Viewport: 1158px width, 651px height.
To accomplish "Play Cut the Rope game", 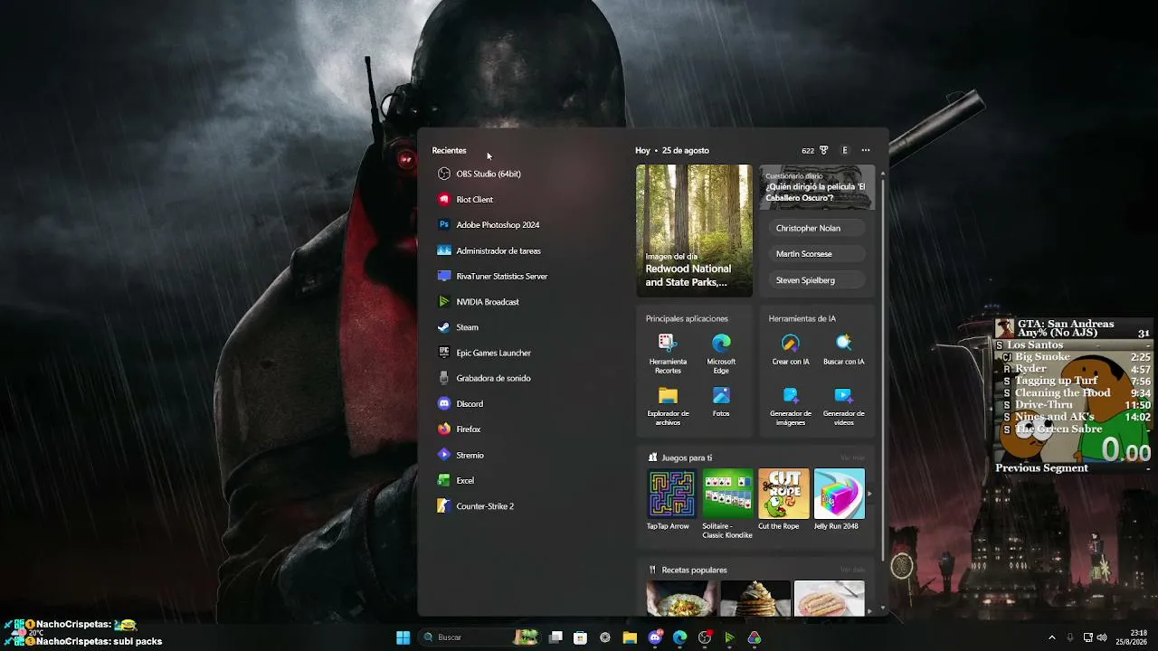I will point(783,499).
